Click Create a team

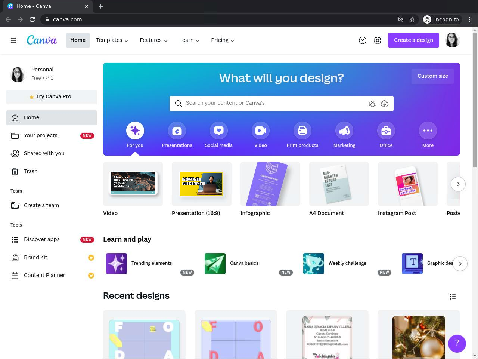pyautogui.click(x=52, y=206)
